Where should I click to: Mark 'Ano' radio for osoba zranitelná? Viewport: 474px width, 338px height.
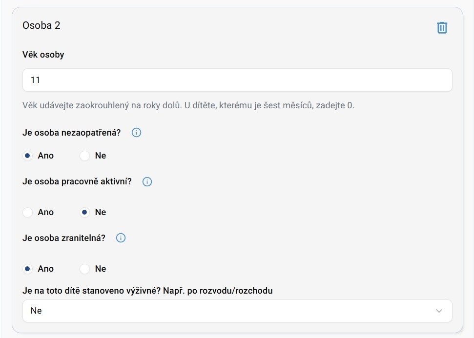click(x=28, y=269)
